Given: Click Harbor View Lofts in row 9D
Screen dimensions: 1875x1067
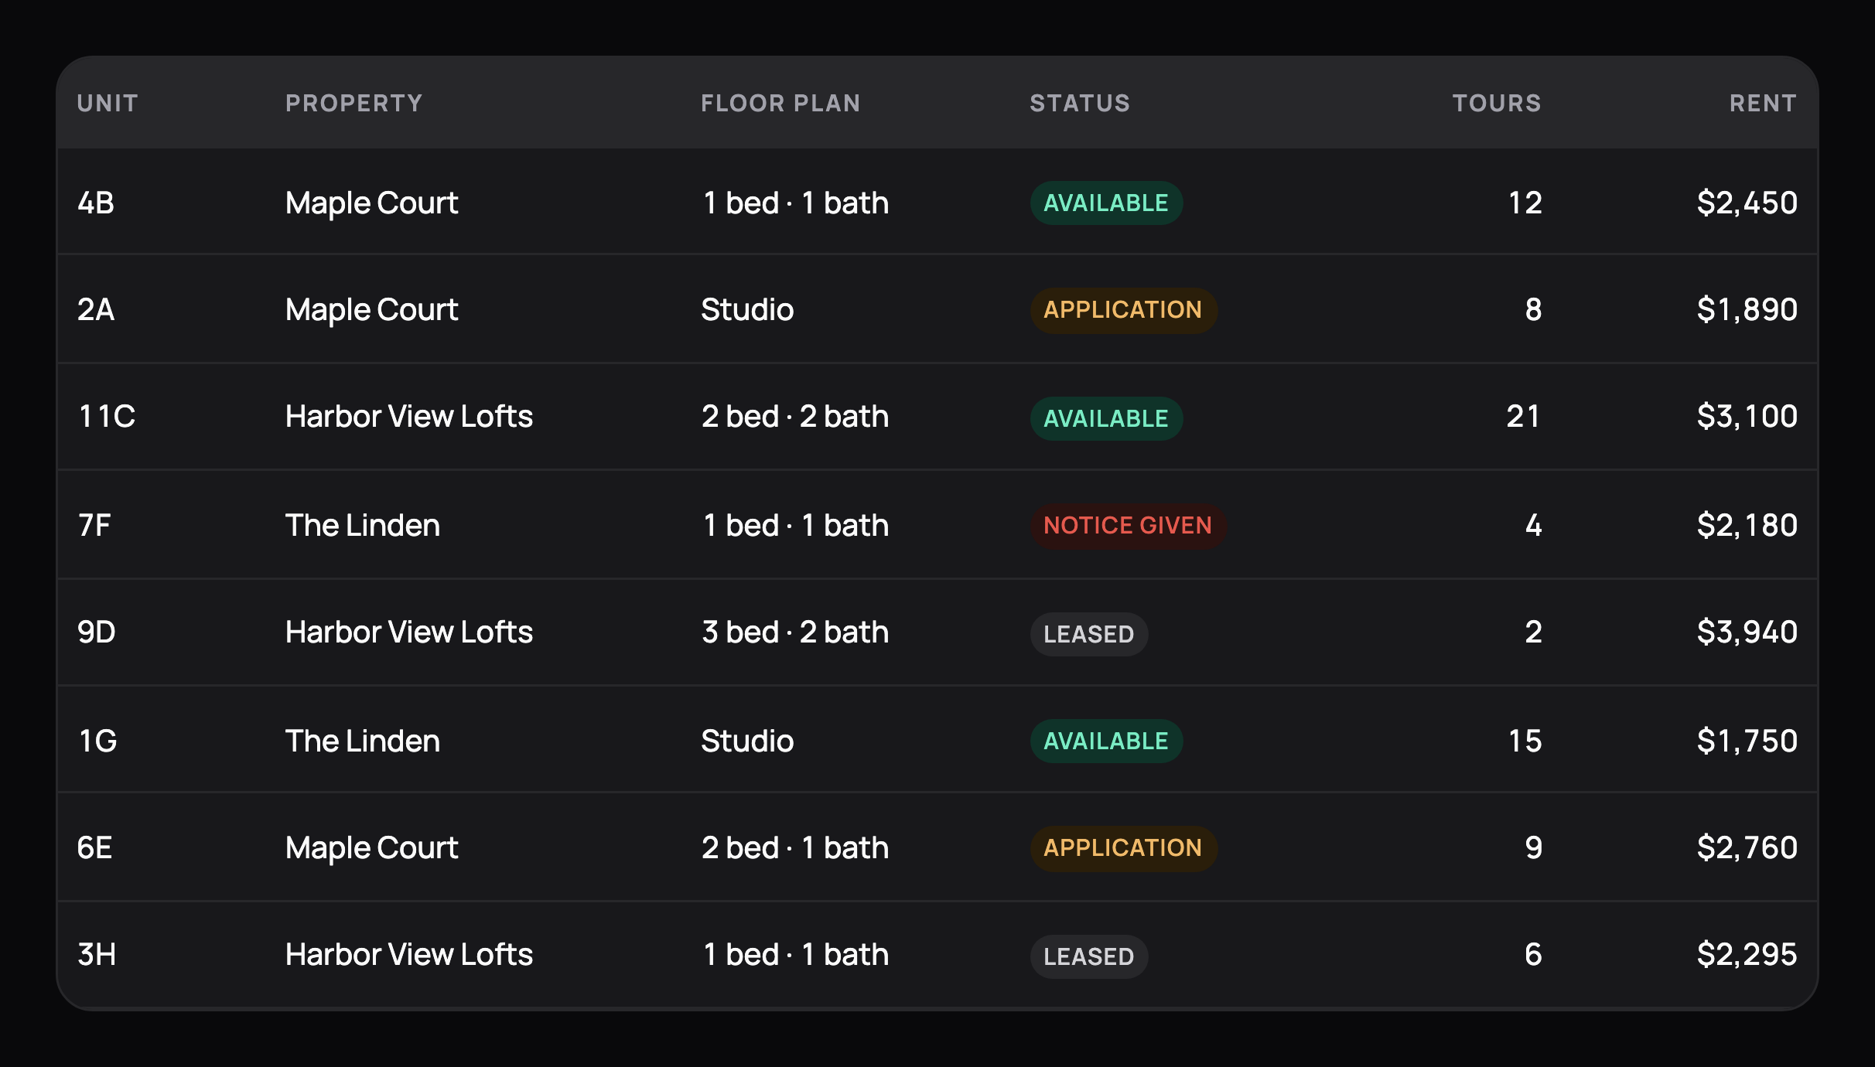Looking at the screenshot, I should pos(409,632).
